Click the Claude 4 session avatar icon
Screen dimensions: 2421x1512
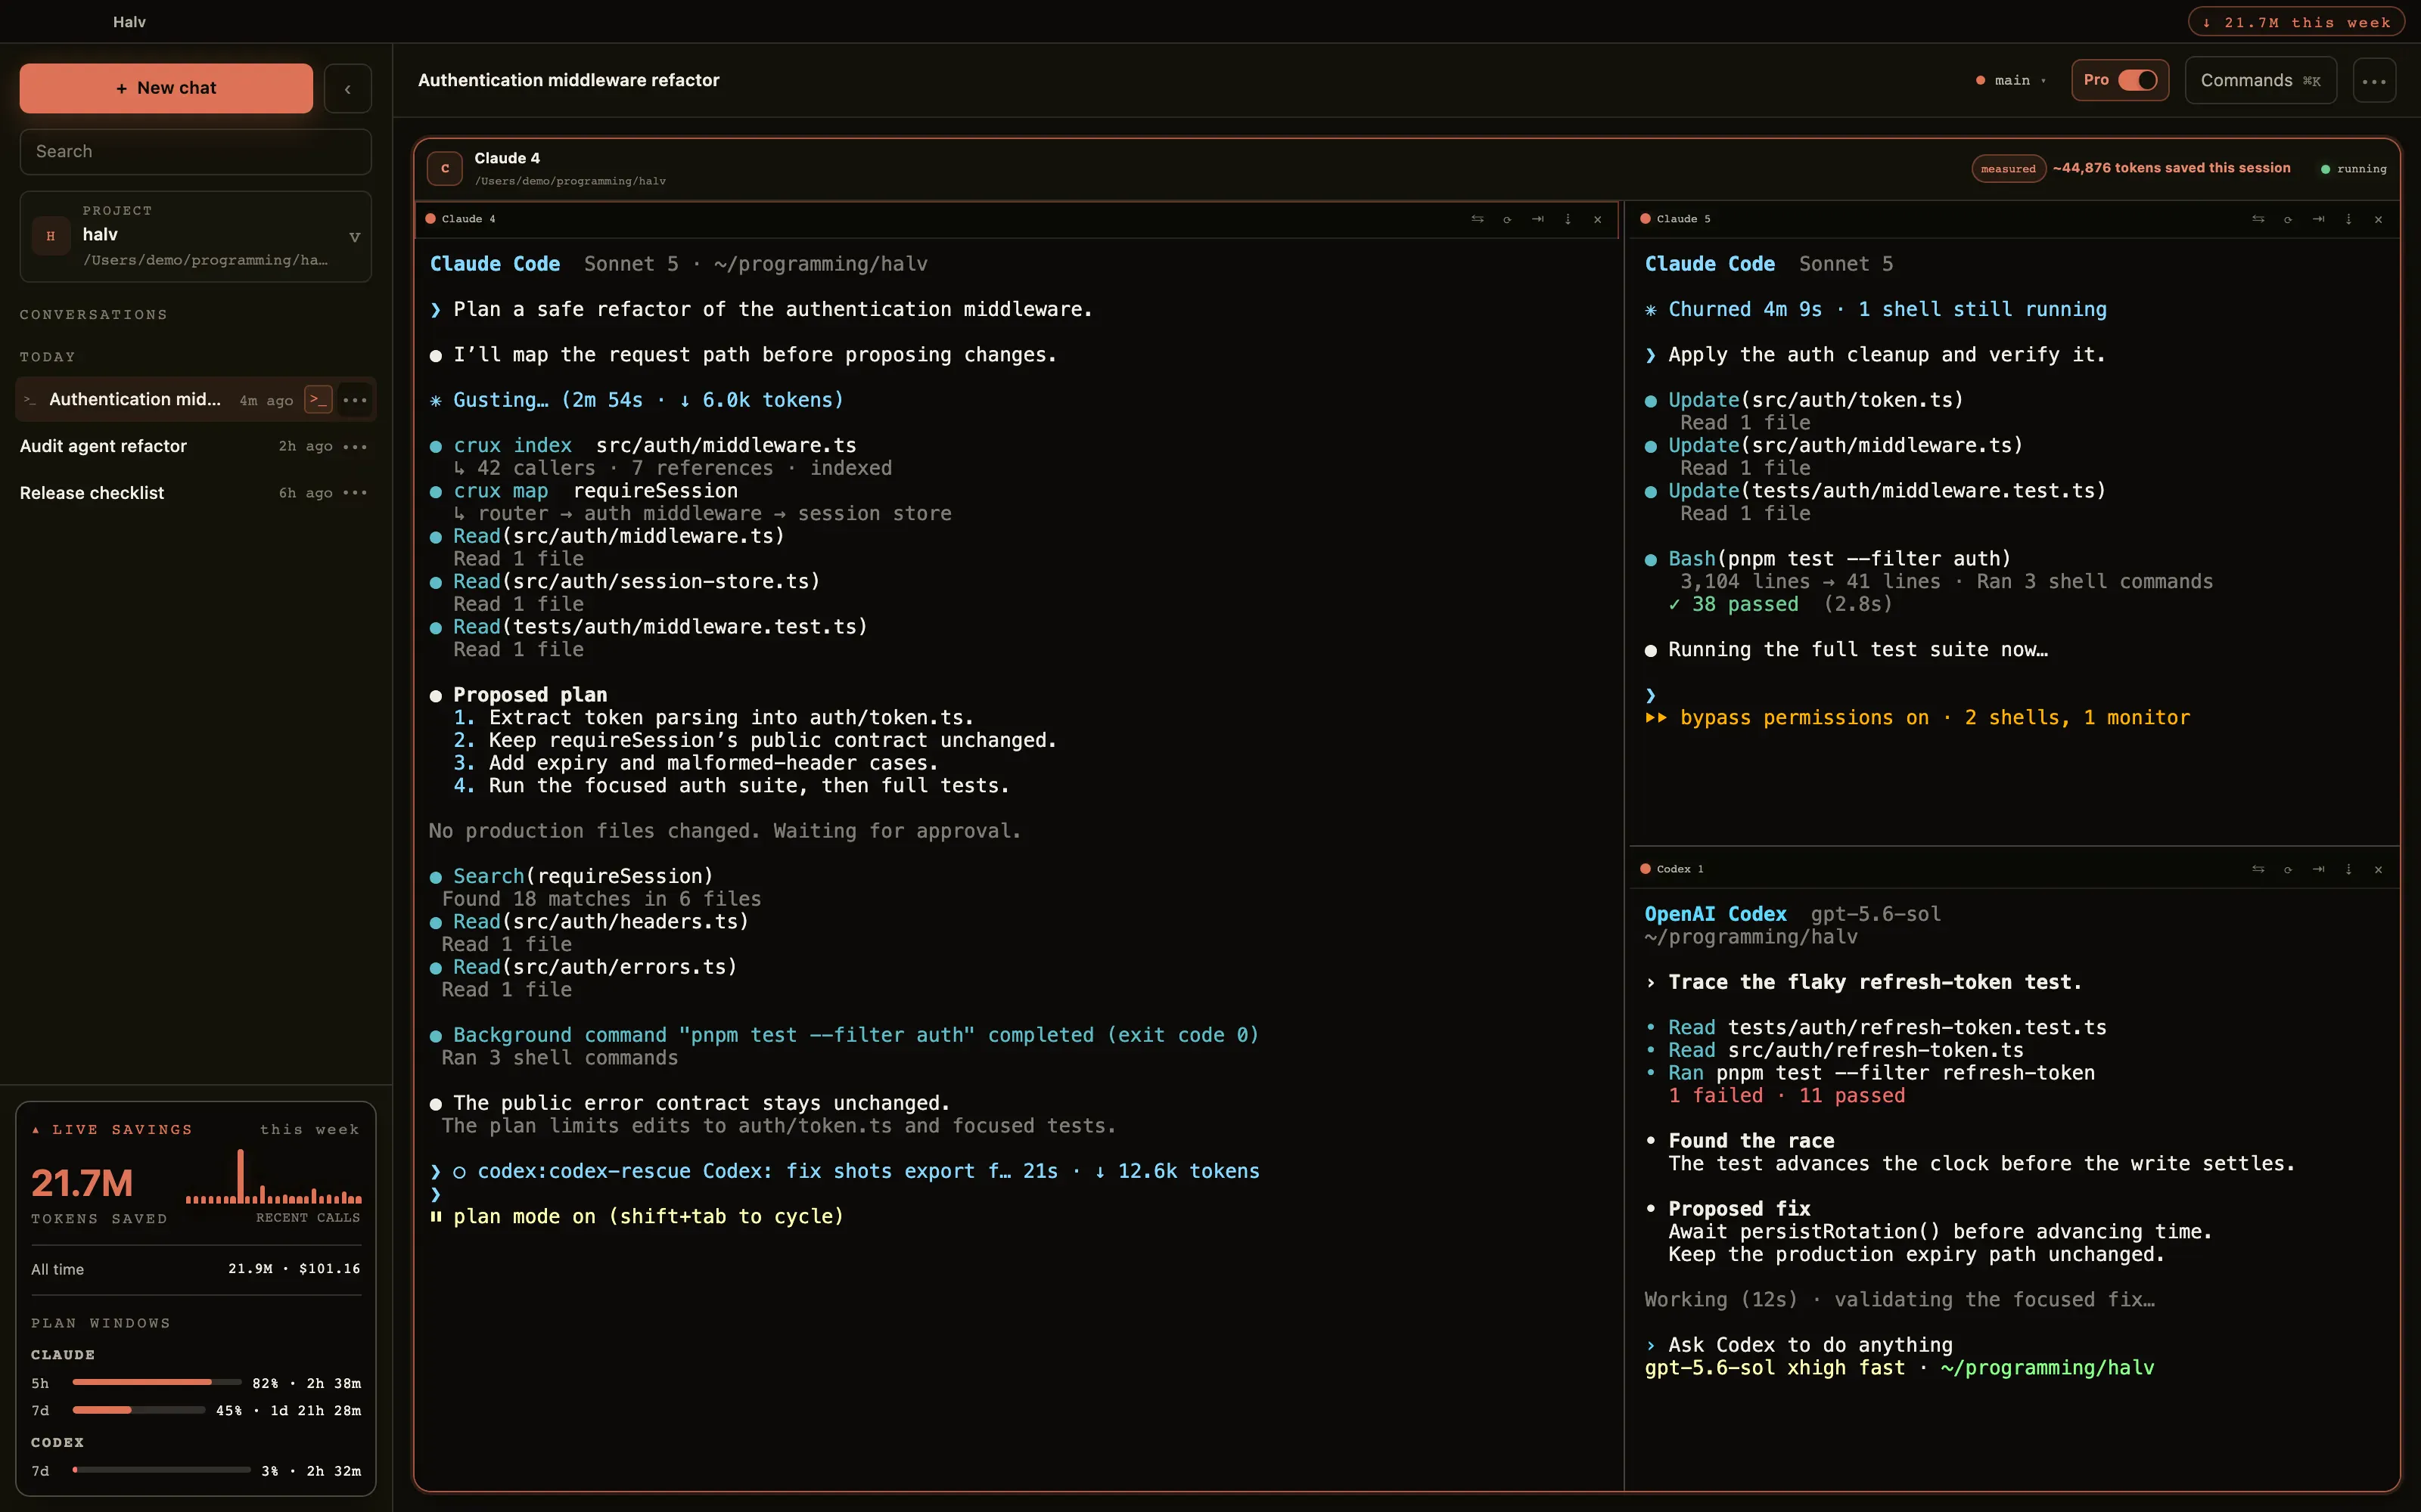[x=444, y=168]
